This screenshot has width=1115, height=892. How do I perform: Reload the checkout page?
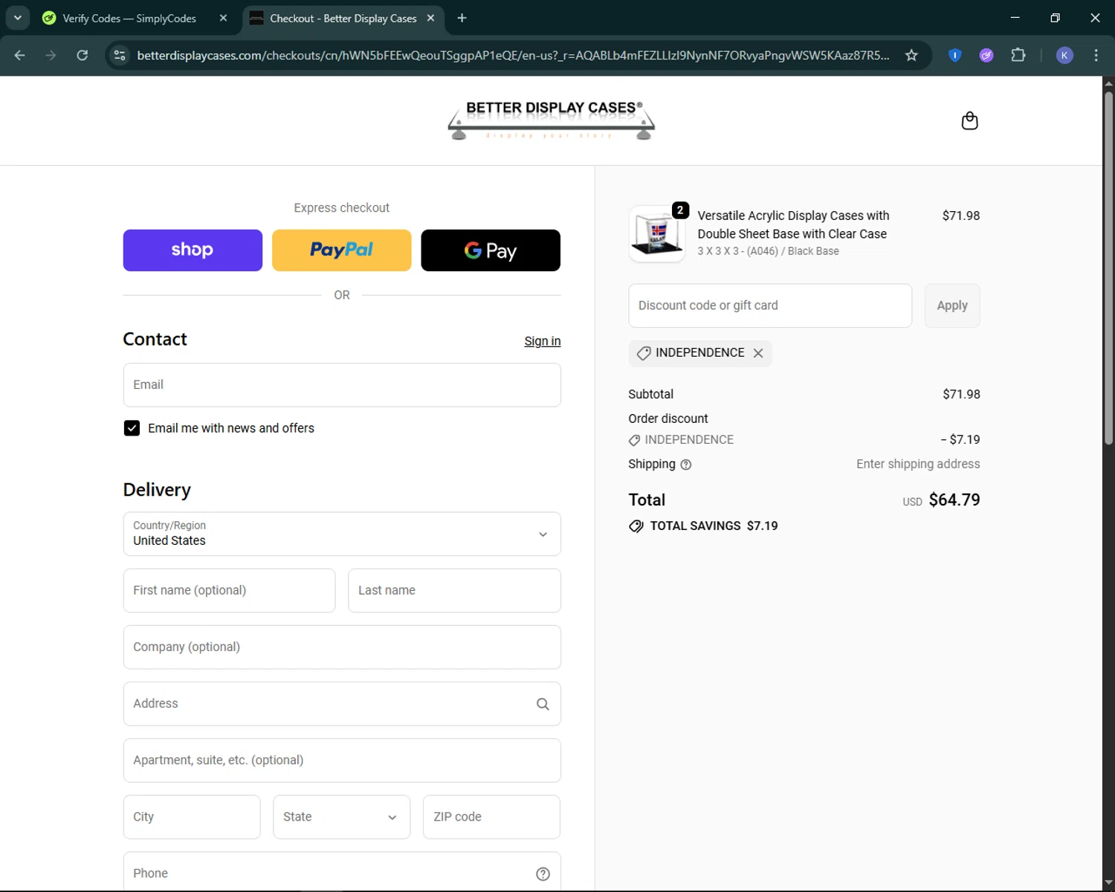83,55
